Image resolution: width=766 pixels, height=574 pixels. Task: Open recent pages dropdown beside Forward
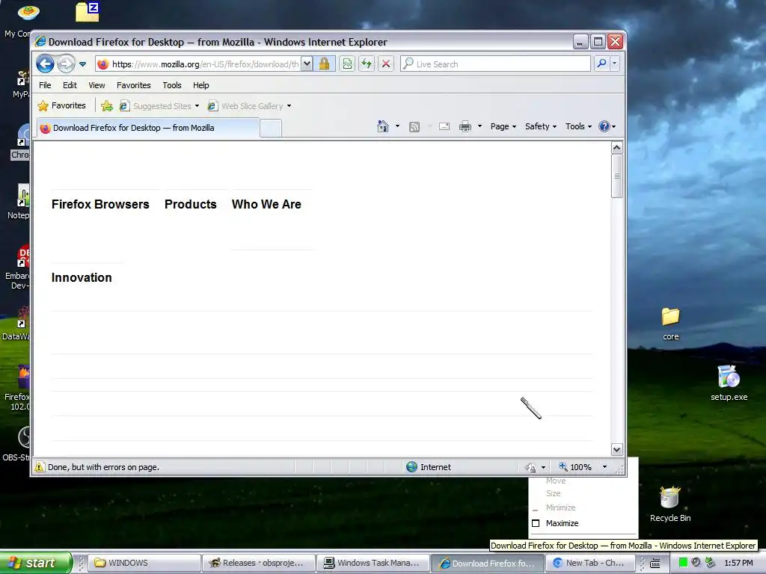82,64
